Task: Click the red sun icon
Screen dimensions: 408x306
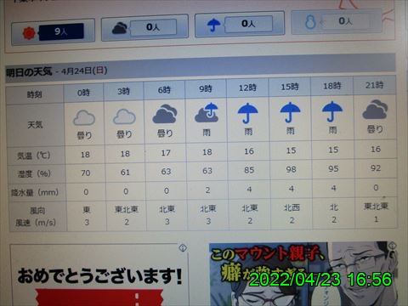Action: pyautogui.click(x=29, y=33)
